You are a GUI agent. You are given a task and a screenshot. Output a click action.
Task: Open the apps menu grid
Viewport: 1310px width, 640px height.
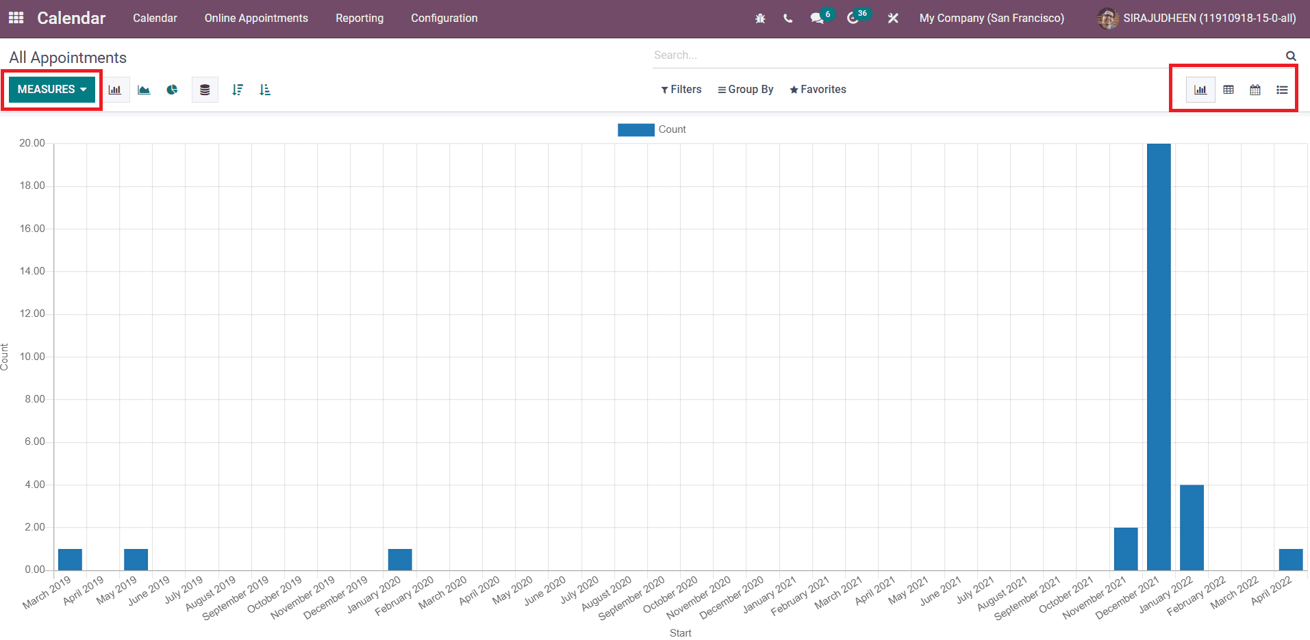pos(15,18)
